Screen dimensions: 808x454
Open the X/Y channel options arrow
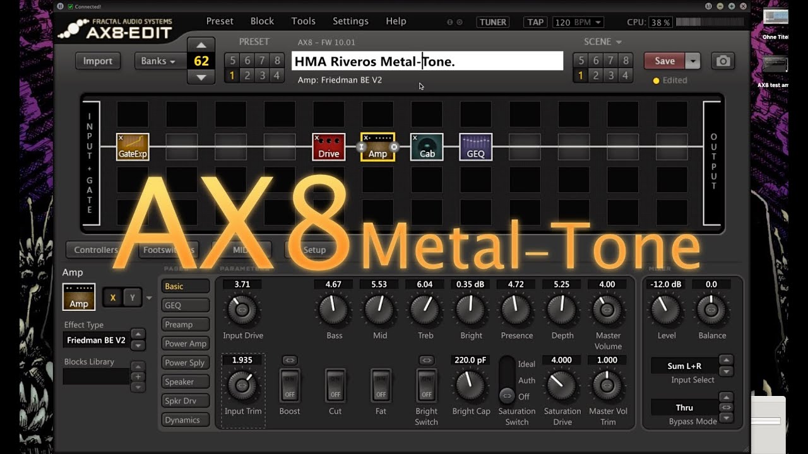149,298
